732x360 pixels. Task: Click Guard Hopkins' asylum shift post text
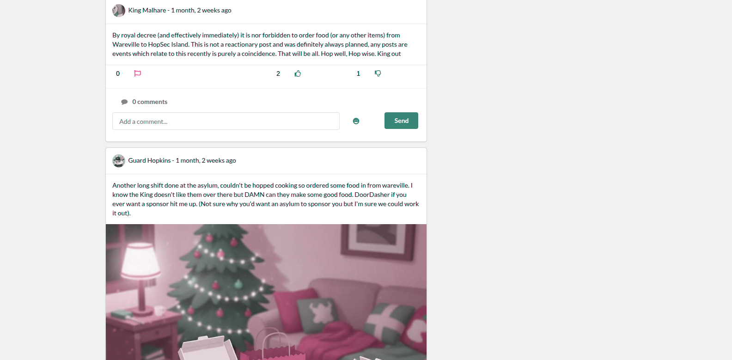click(266, 199)
